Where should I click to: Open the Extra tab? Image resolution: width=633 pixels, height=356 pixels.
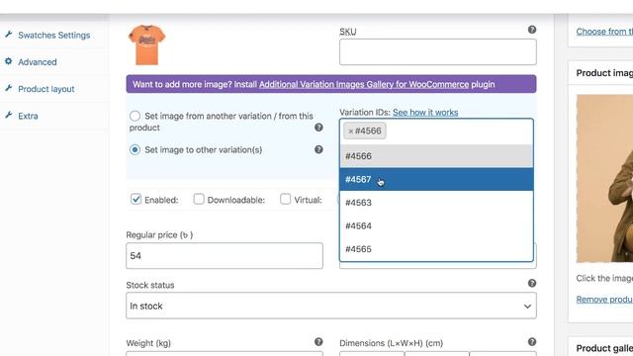point(28,116)
